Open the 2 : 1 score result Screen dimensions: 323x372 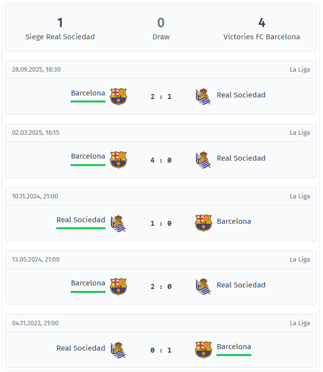[x=161, y=96]
